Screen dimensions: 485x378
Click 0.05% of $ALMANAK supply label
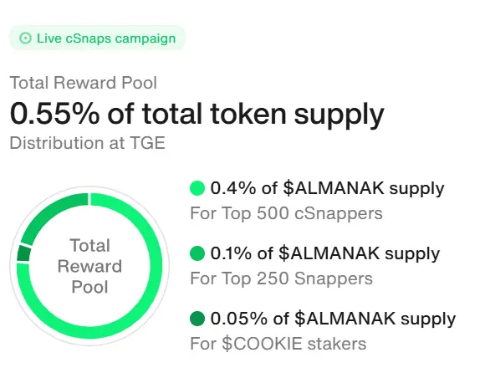click(x=333, y=319)
